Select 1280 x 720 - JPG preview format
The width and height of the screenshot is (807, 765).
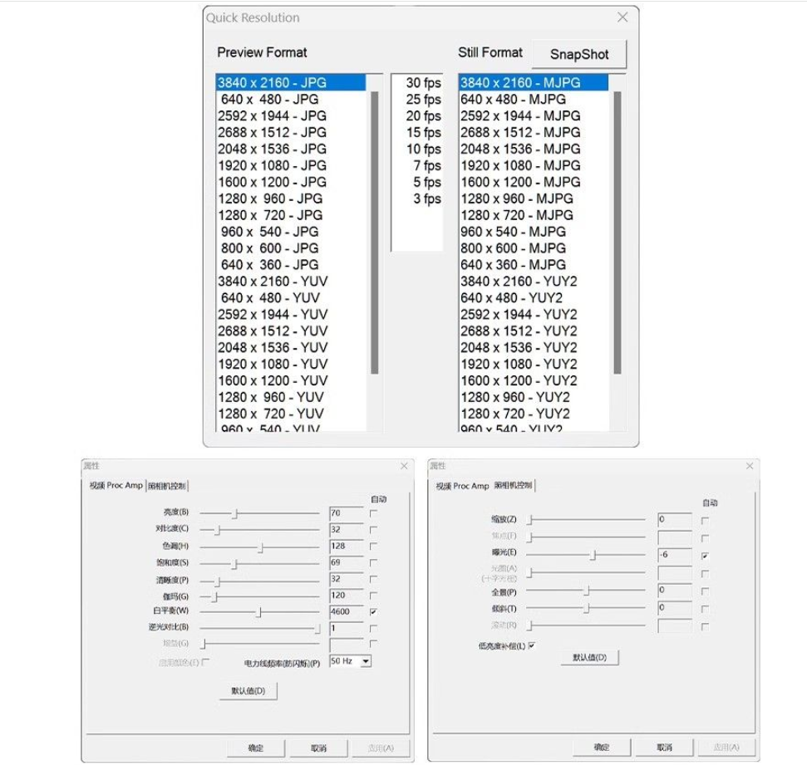click(291, 215)
